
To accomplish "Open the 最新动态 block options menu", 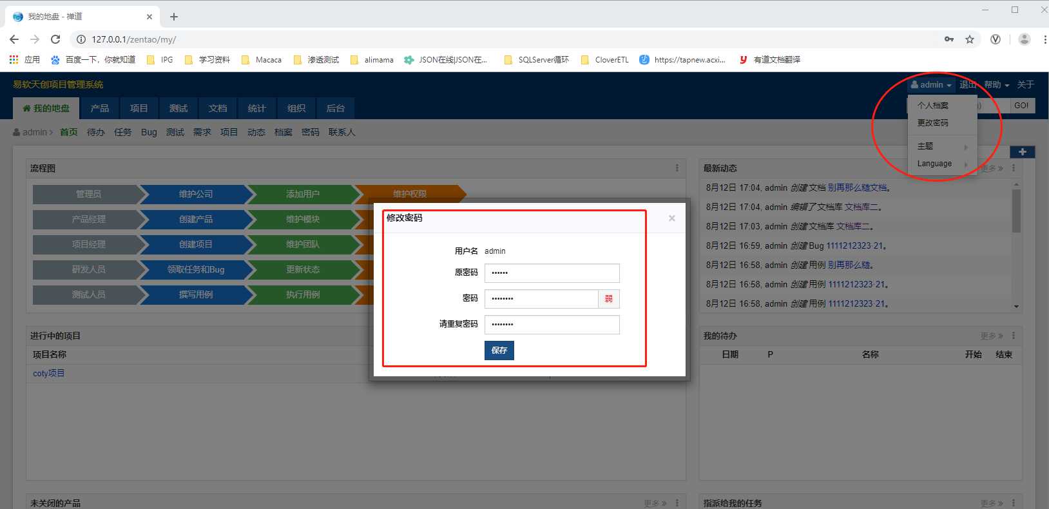I will [1014, 168].
